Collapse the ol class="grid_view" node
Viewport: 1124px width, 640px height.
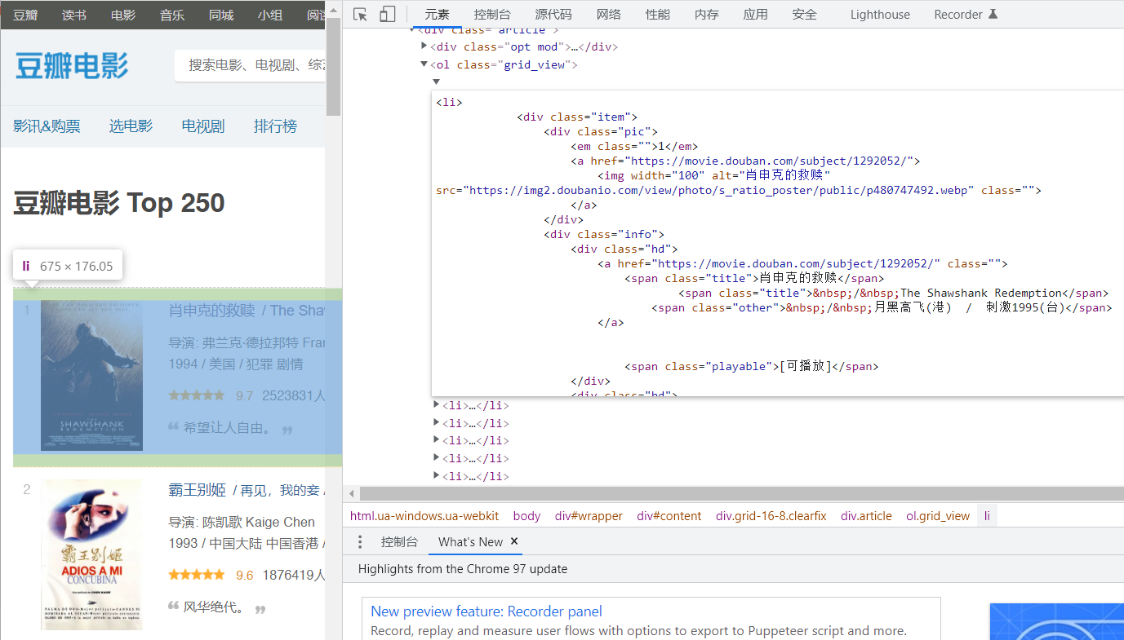tap(424, 64)
